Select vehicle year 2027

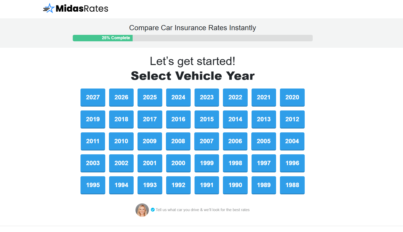click(93, 97)
